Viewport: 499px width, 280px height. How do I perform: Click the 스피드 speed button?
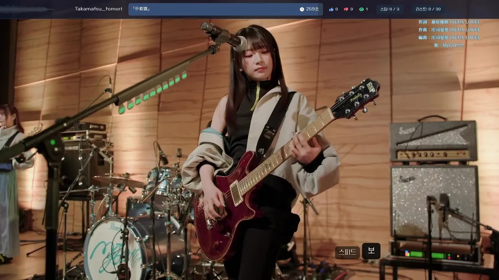(347, 252)
